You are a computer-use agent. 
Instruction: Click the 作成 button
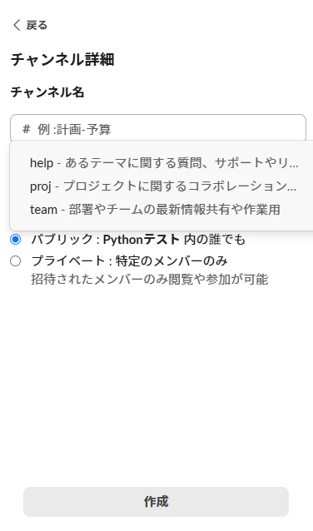pyautogui.click(x=156, y=502)
